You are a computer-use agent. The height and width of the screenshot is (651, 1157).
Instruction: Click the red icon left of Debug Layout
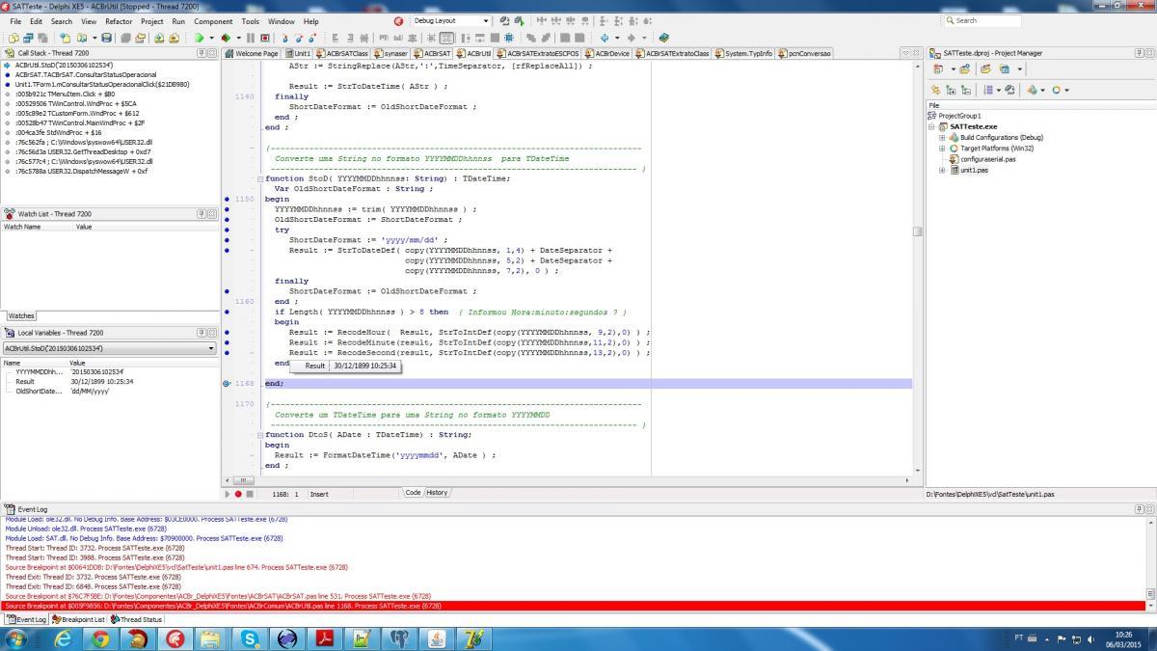point(398,21)
